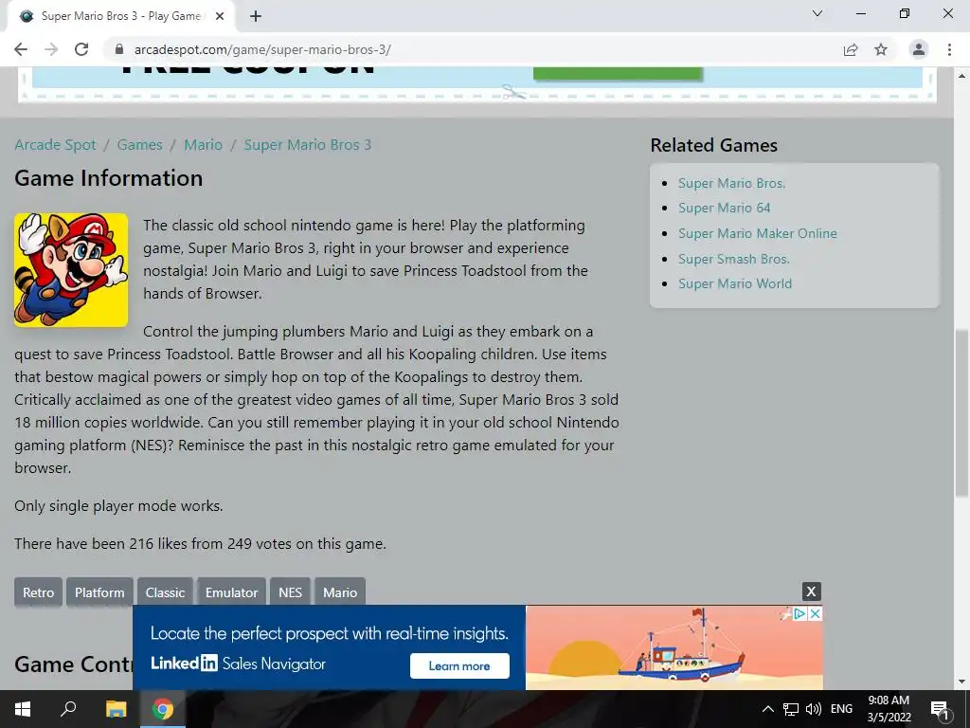Click the network tray icon
This screenshot has width=970, height=728.
click(791, 709)
